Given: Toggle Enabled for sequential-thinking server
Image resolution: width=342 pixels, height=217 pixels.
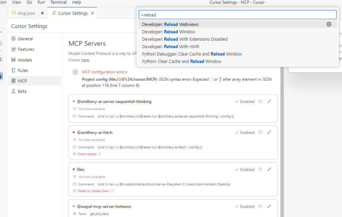Looking at the screenshot, I should point(245,101).
